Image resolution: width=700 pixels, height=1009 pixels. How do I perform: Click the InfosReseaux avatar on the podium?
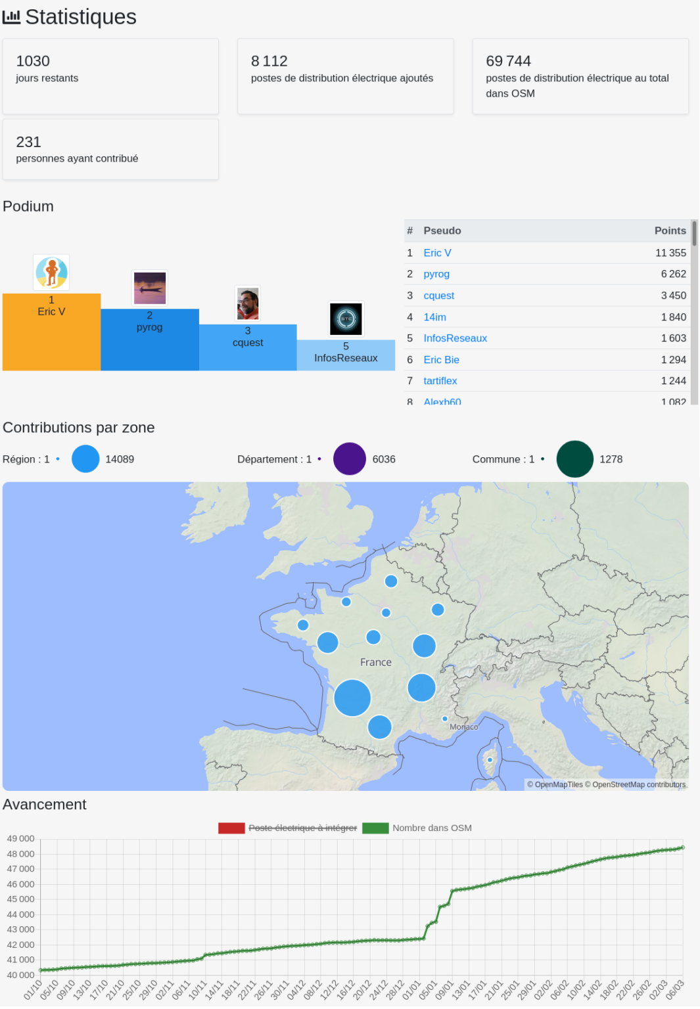[x=346, y=319]
